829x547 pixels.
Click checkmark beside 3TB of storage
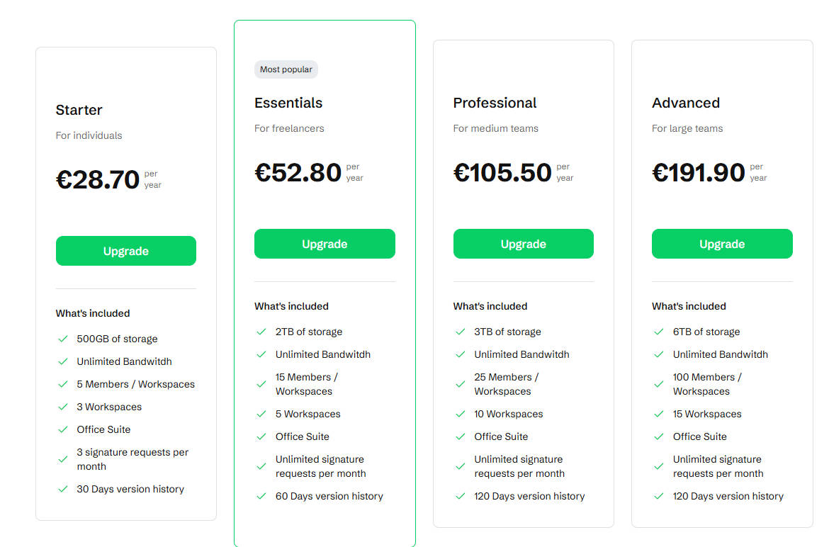460,332
